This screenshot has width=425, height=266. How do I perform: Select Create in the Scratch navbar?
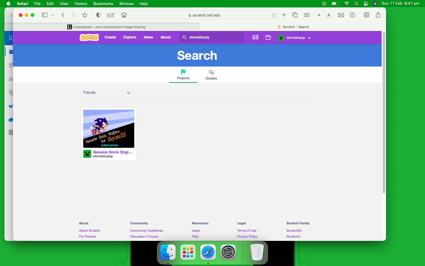click(x=110, y=37)
